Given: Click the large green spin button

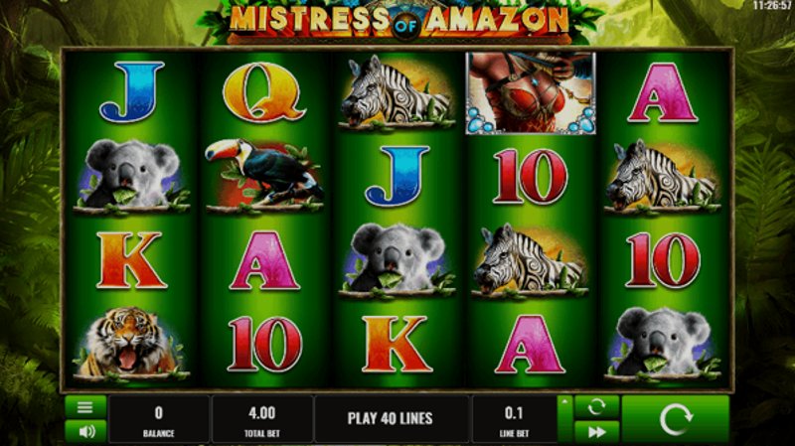Looking at the screenshot, I should [x=676, y=419].
